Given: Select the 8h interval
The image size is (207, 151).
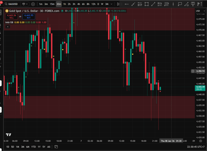Looking at the screenshot, I should tap(88, 4).
